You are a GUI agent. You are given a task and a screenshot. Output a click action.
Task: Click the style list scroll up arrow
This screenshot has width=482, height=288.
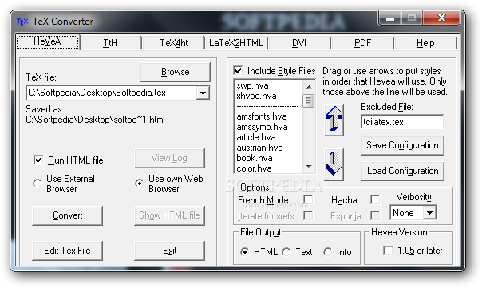click(309, 87)
